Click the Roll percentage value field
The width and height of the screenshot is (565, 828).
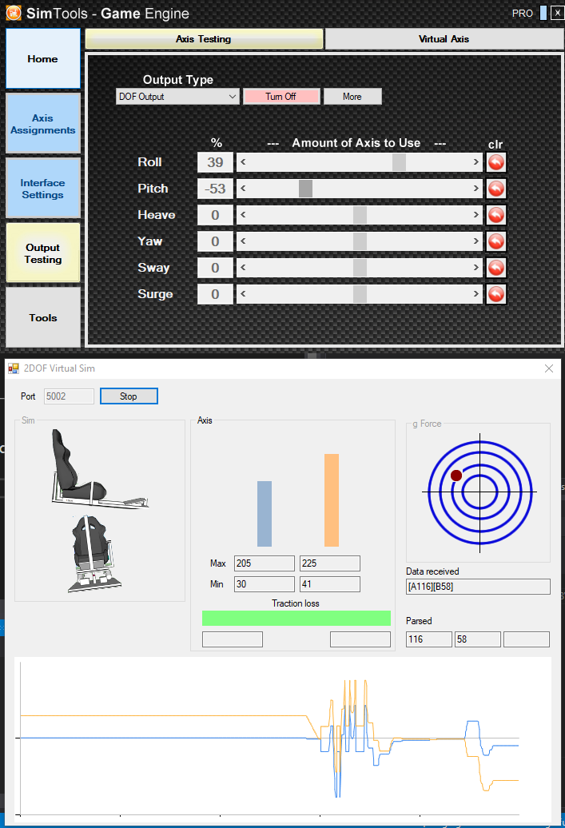coord(215,162)
